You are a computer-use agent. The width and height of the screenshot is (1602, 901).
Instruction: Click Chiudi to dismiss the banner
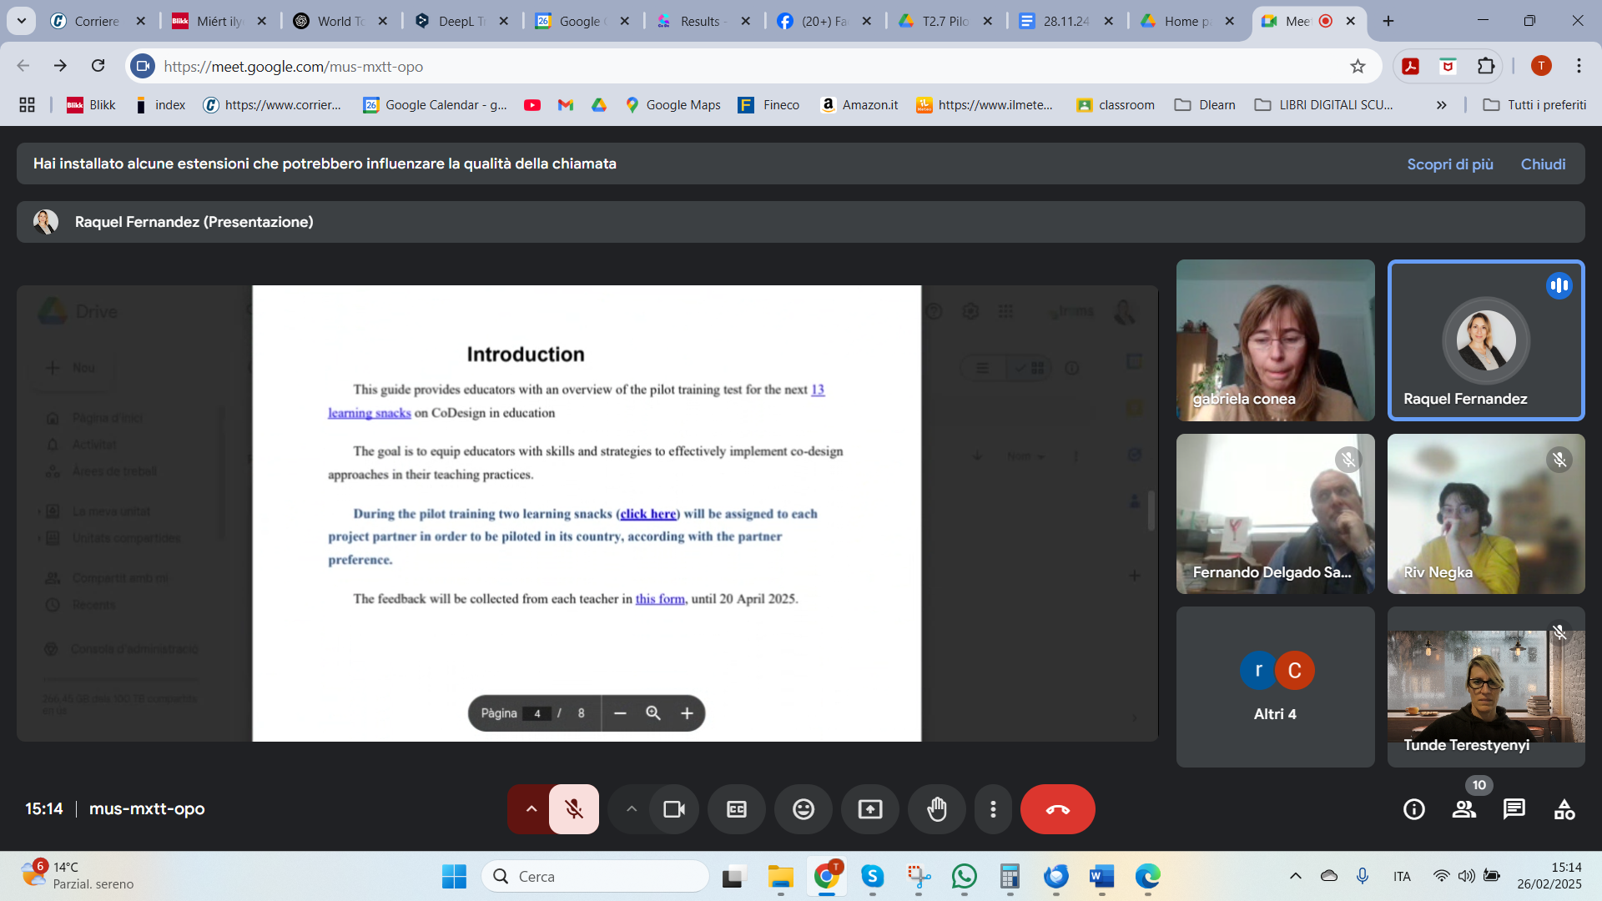[x=1543, y=164]
